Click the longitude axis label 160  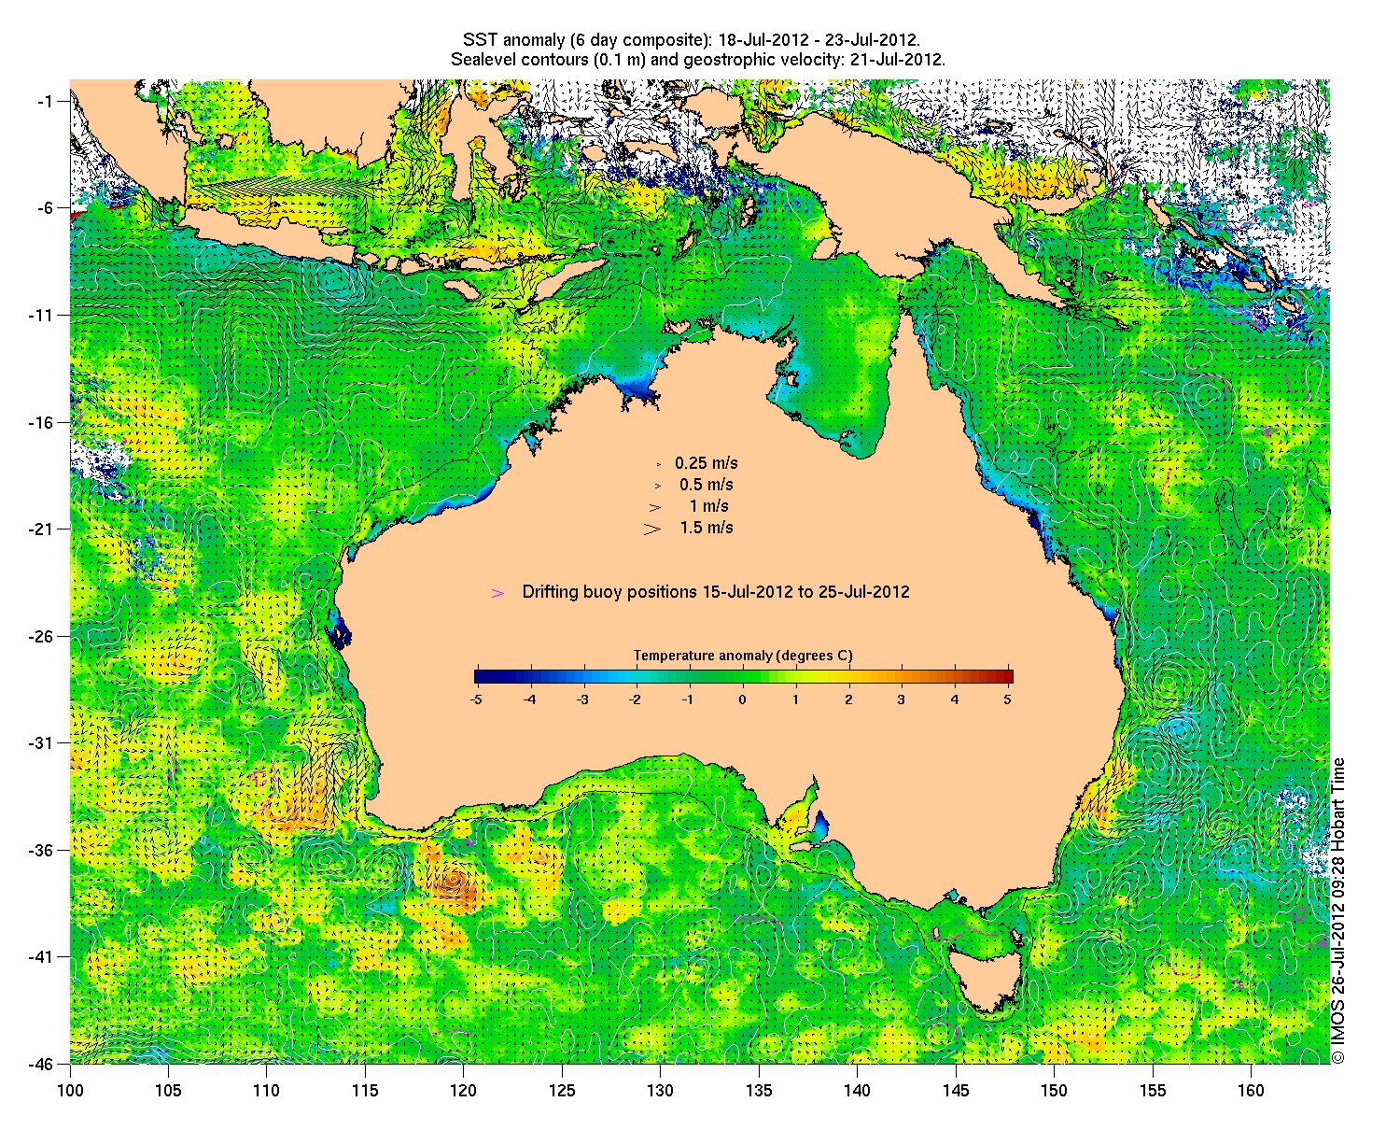point(1251,1091)
